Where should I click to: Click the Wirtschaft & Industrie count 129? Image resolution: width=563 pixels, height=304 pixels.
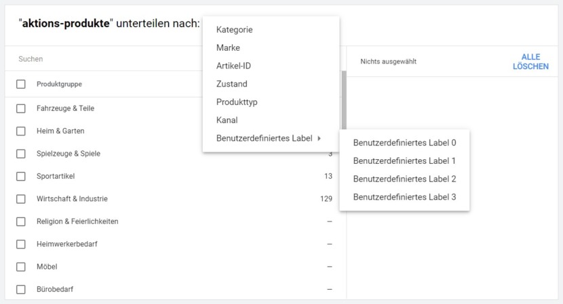326,199
